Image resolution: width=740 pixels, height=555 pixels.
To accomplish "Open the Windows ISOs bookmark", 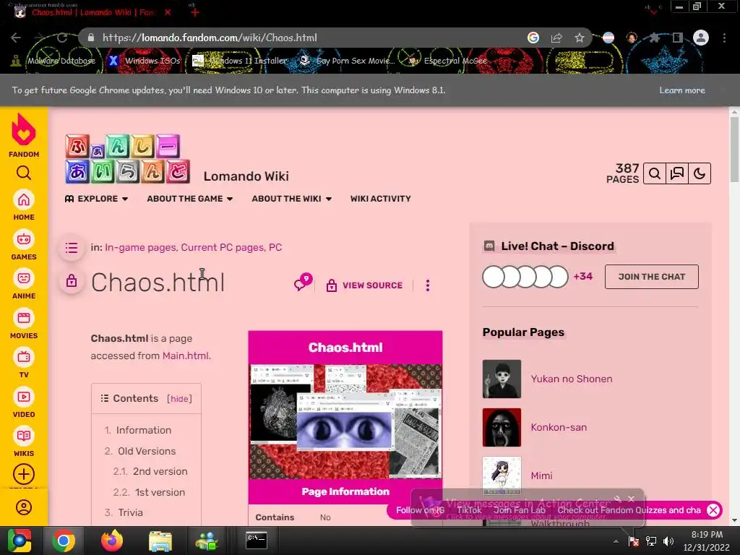I will (x=145, y=61).
